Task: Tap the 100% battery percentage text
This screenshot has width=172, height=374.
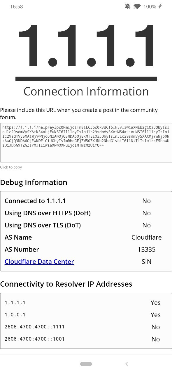Action: [x=150, y=6]
